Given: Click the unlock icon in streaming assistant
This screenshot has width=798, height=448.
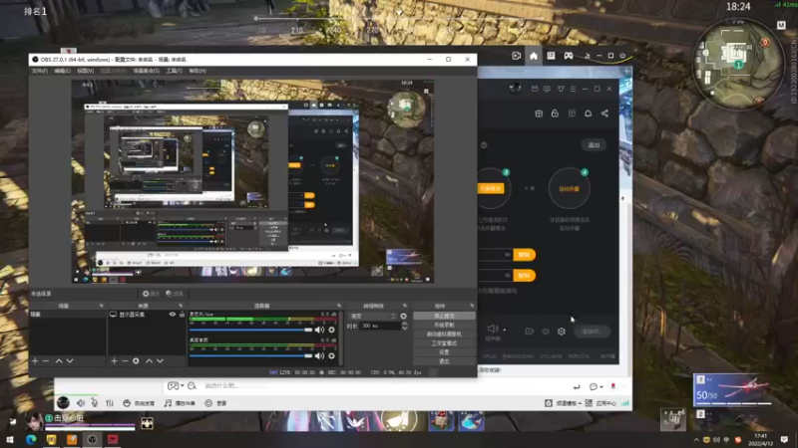Looking at the screenshot, I should coord(555,113).
